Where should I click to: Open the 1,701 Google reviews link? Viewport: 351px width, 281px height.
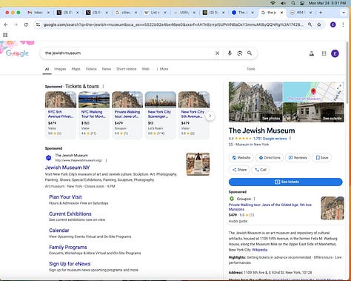coord(270,139)
